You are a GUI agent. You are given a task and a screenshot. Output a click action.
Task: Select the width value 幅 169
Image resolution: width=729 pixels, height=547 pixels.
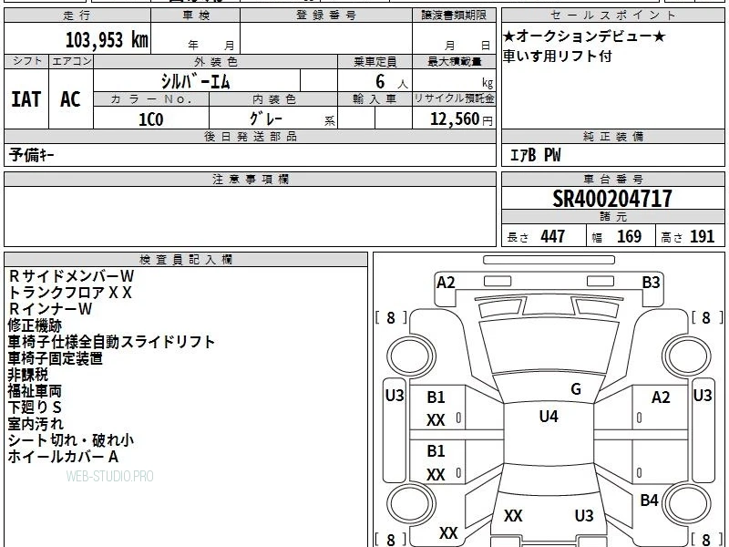click(617, 237)
